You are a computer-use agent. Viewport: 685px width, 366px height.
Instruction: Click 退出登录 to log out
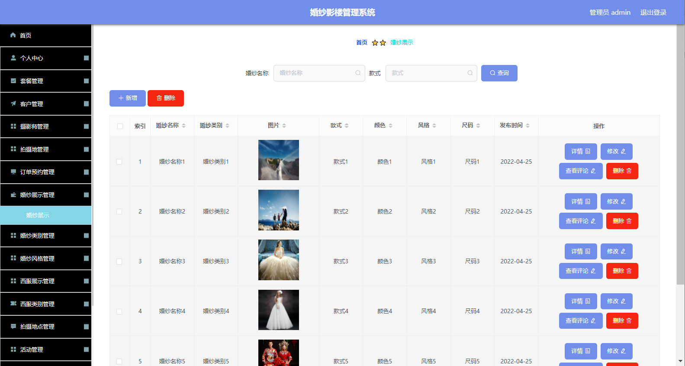(x=653, y=12)
